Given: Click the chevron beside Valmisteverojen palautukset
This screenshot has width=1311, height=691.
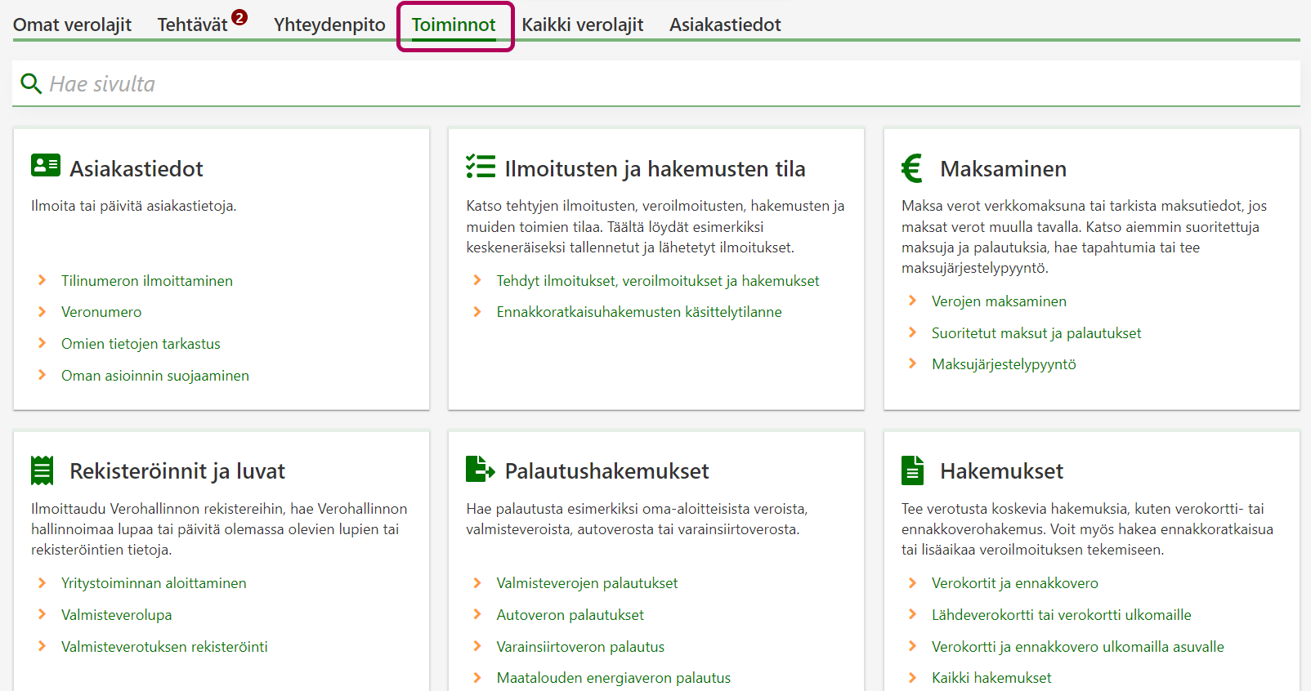Looking at the screenshot, I should [477, 582].
